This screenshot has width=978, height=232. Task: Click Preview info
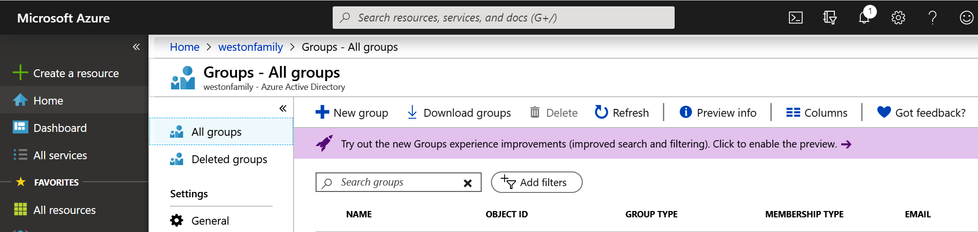[718, 113]
